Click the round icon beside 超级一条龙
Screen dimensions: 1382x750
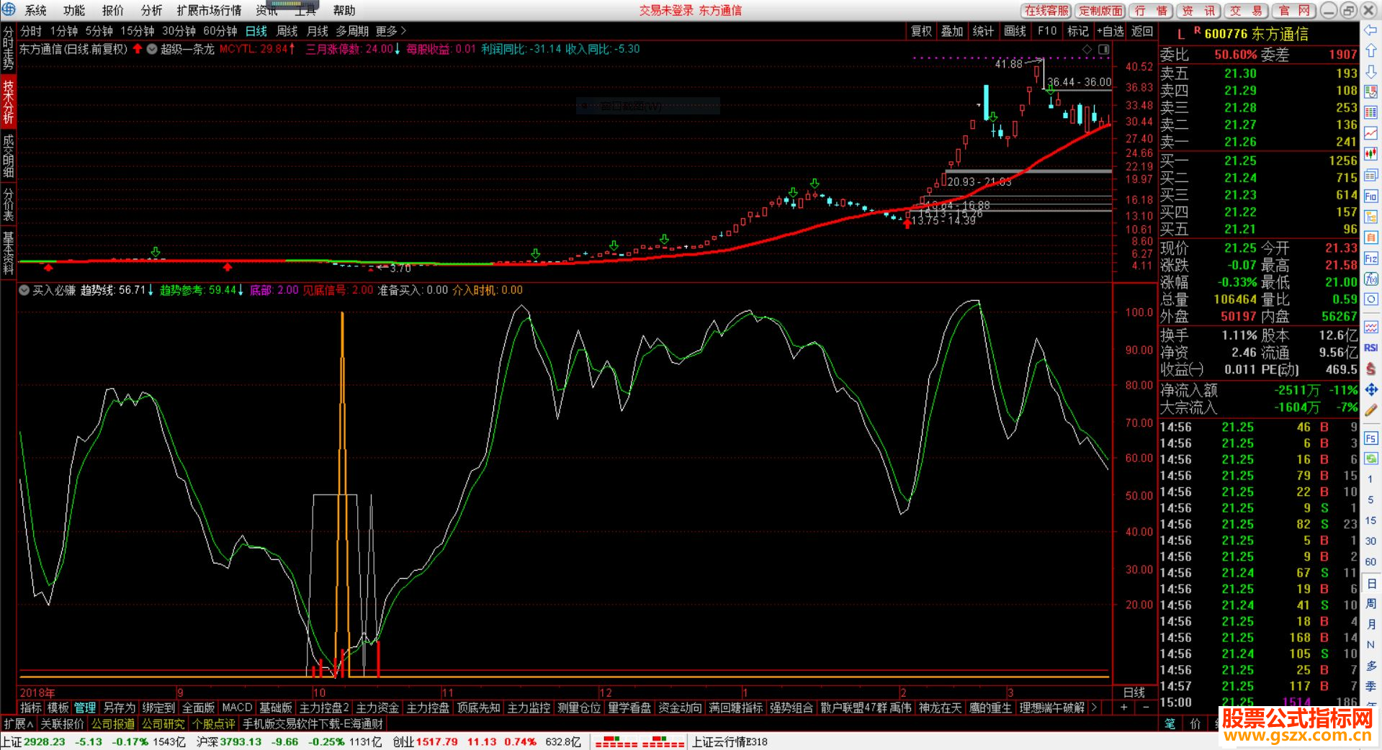152,49
